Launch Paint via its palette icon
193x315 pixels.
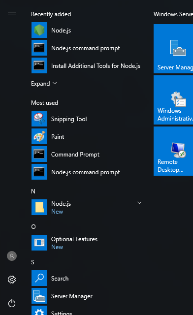pyautogui.click(x=39, y=136)
